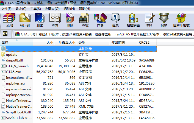194x123 pixels.
Task: Select the NativeTrainerC... file name
Action: pyautogui.click(x=19, y=107)
